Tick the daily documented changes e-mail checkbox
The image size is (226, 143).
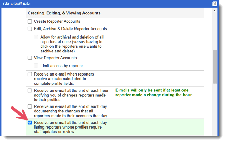(x=30, y=106)
